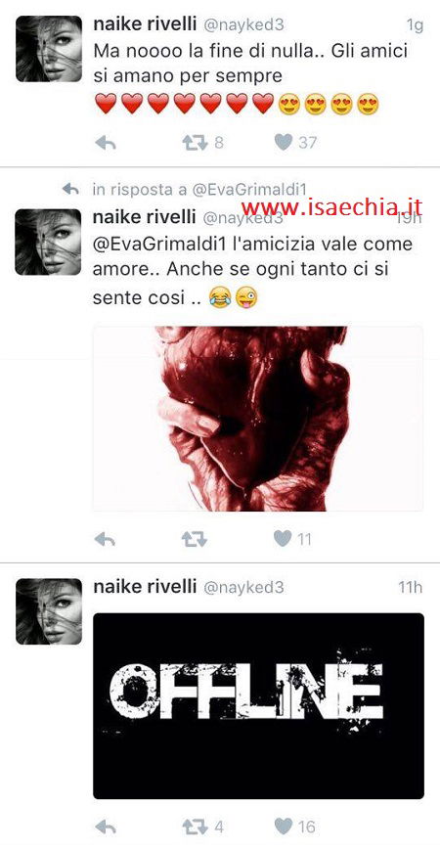Open profile avatar on the first tweet

(x=49, y=49)
